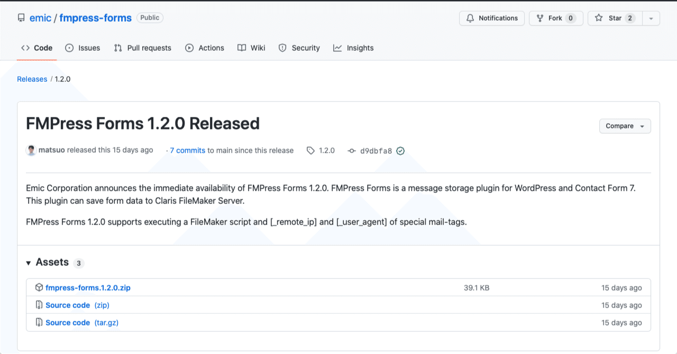Click the star icon to star the repo

(x=599, y=18)
